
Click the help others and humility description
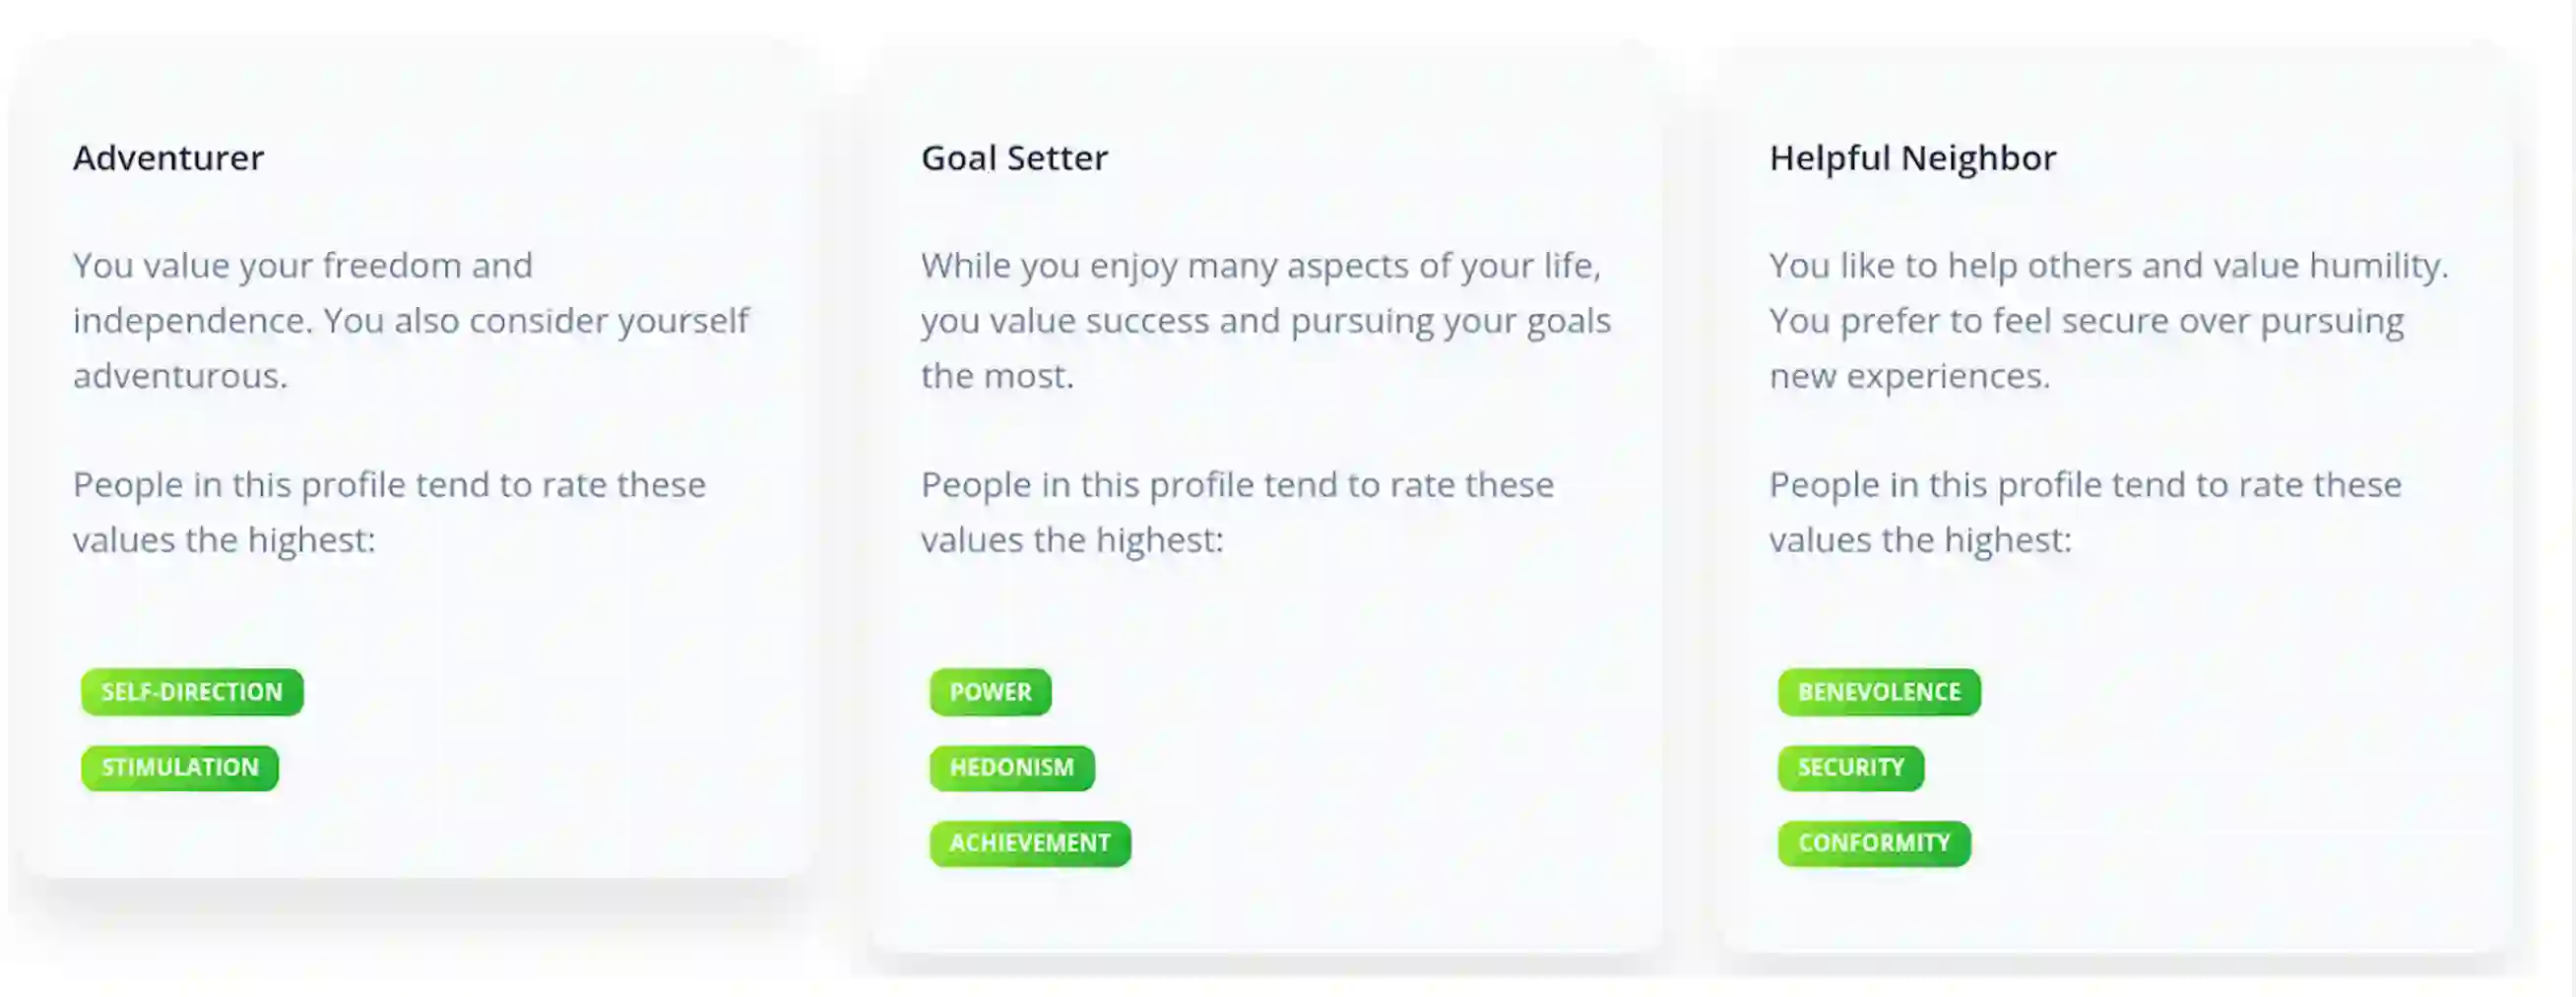pos(2108,320)
